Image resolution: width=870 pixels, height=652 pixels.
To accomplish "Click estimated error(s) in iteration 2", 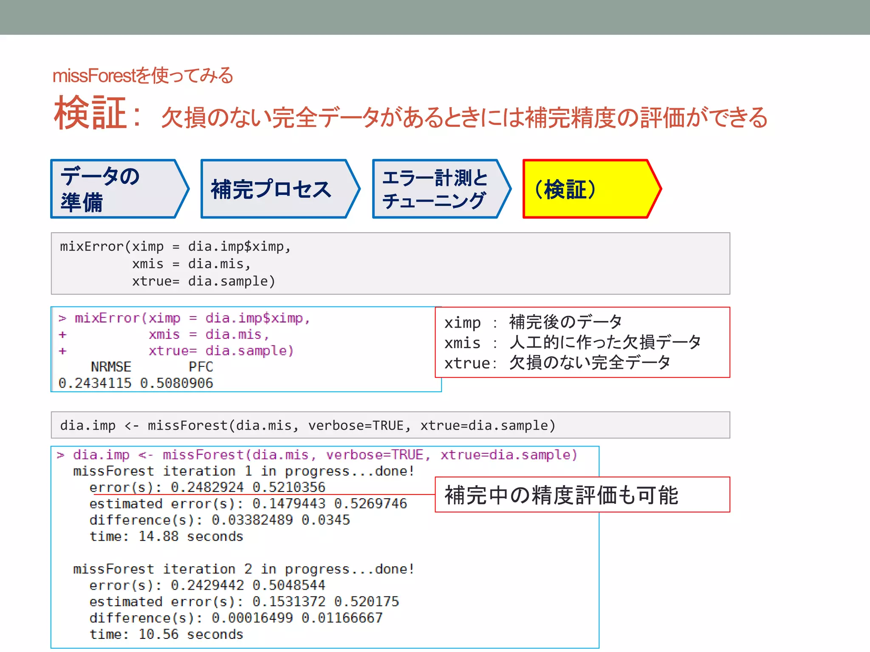I will click(x=243, y=601).
